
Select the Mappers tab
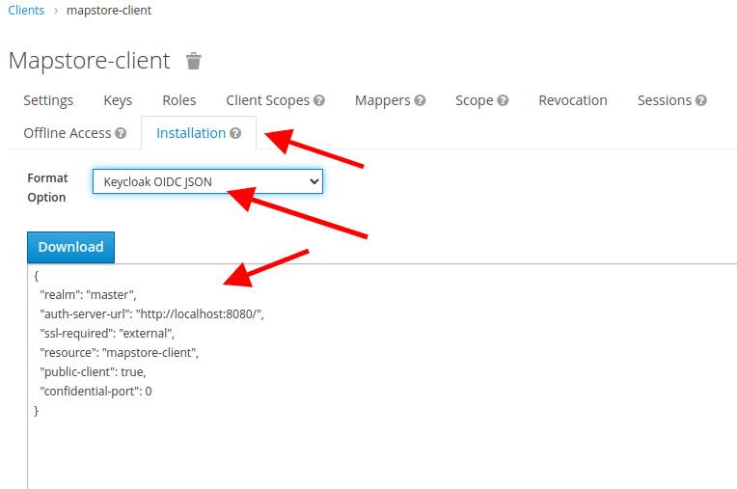(382, 100)
